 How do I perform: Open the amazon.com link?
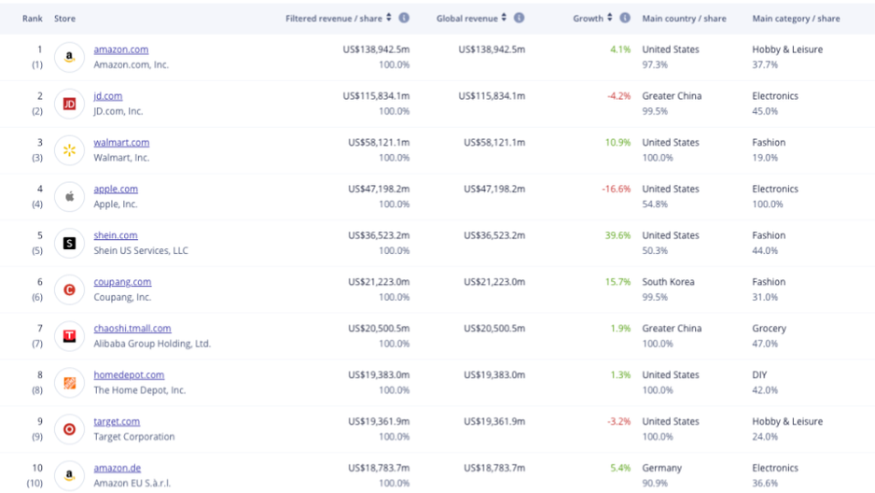[x=121, y=49]
